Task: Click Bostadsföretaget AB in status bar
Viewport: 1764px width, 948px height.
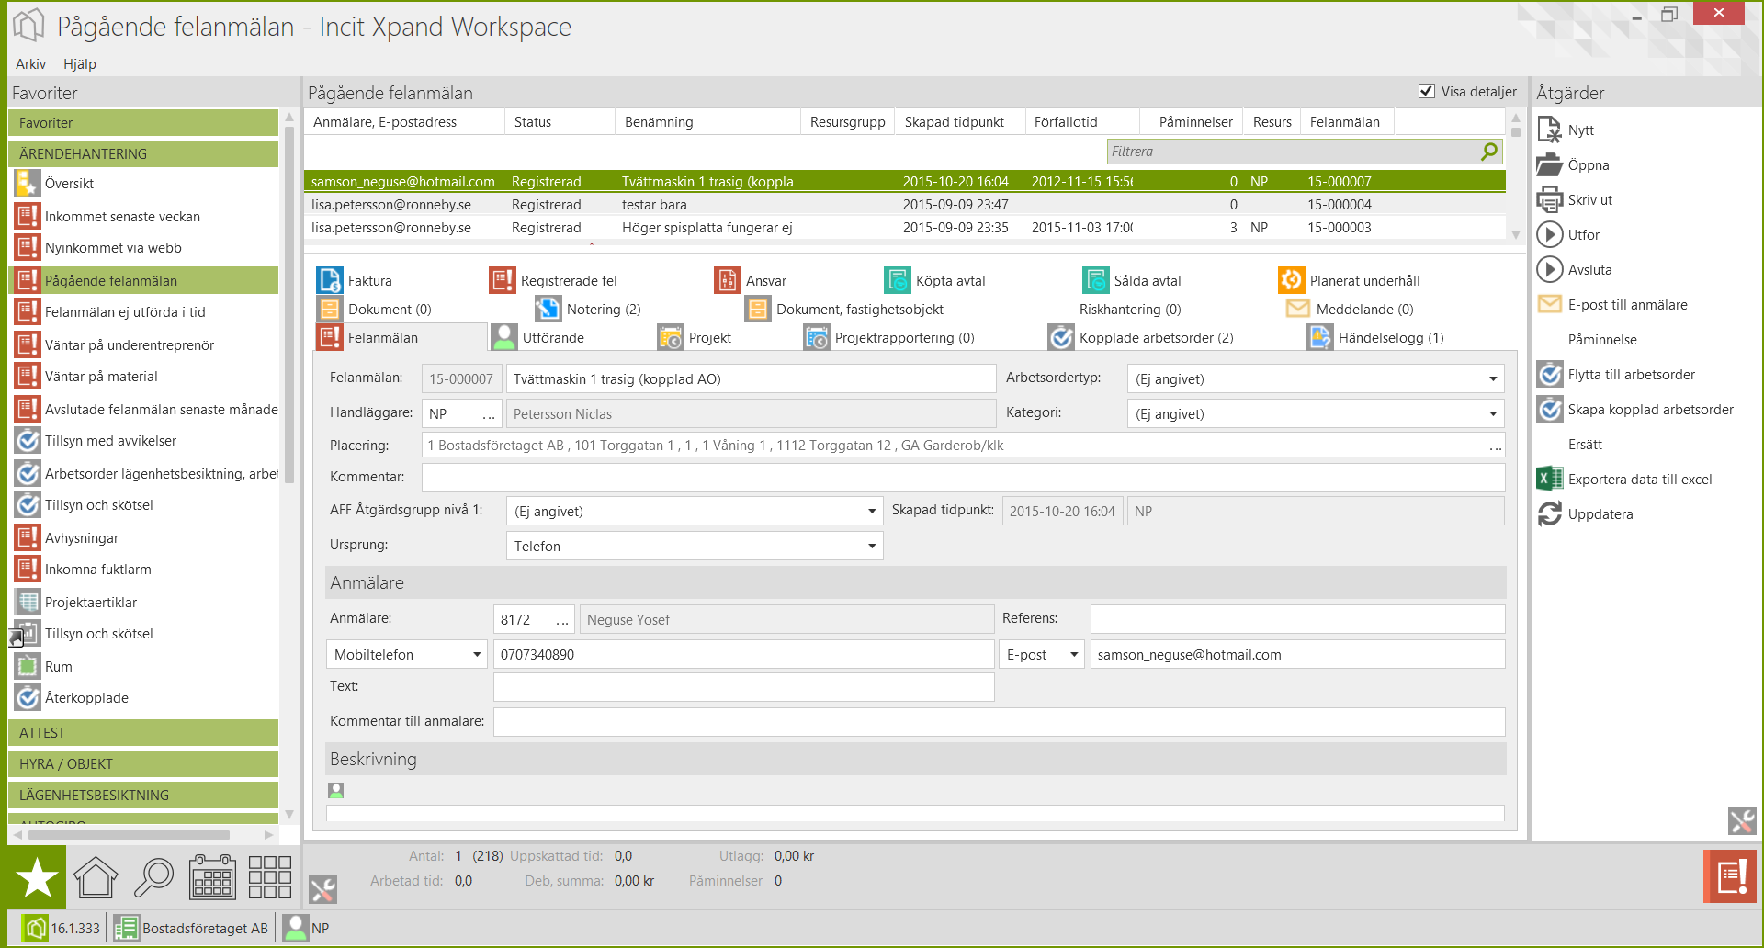Action: coord(192,928)
